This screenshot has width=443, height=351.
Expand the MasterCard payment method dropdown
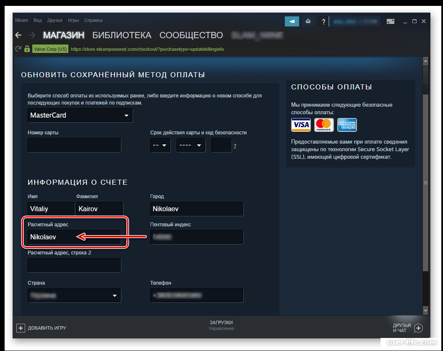pos(80,115)
